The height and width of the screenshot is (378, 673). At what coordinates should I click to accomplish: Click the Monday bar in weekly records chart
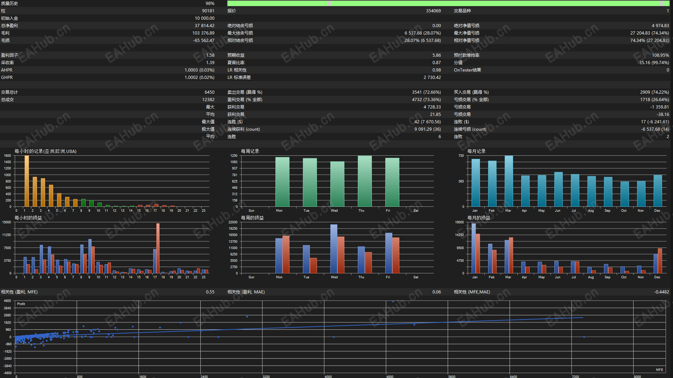pyautogui.click(x=282, y=182)
